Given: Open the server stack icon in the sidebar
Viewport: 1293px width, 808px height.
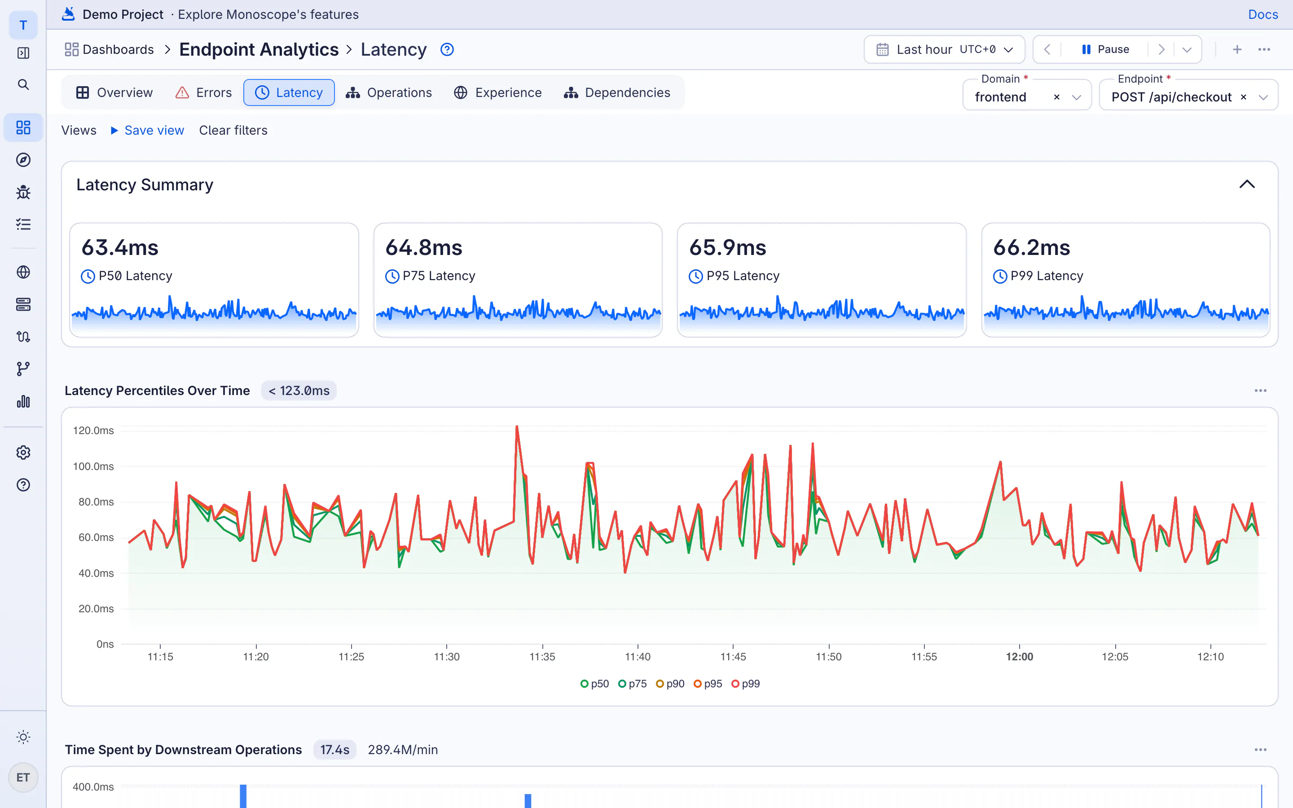Looking at the screenshot, I should click(23, 304).
